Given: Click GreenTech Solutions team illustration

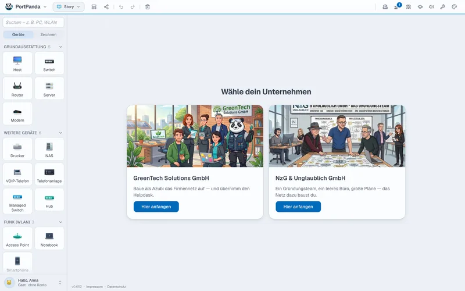Looking at the screenshot, I should 195,136.
